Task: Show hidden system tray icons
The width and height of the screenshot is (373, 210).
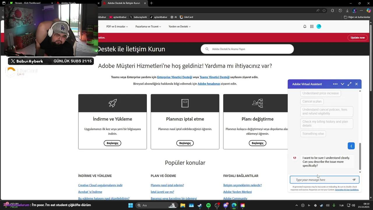Action: [x=297, y=205]
